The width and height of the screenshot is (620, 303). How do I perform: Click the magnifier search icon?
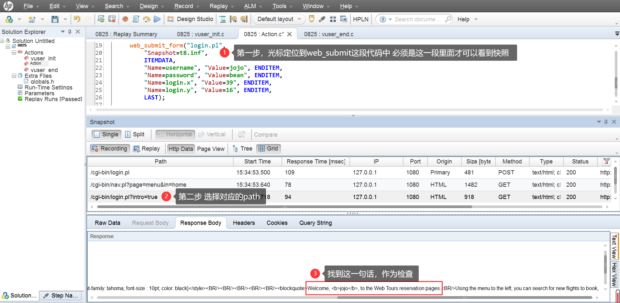448,19
